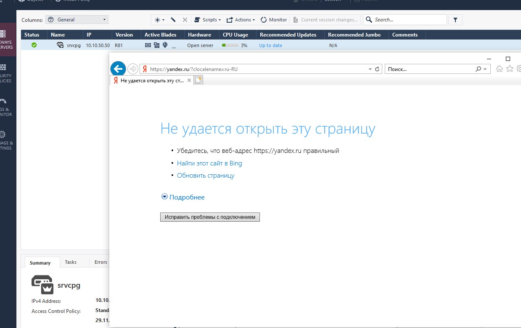This screenshot has width=521, height=328.
Task: Select the srvcpg gateway icon in row
Action: click(61, 45)
